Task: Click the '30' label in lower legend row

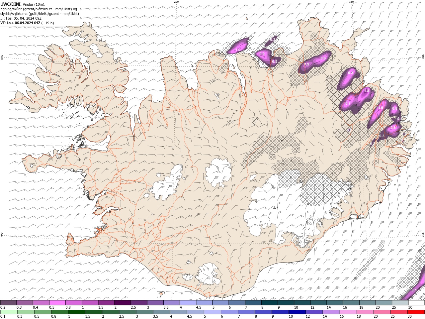Action: pos(410,317)
